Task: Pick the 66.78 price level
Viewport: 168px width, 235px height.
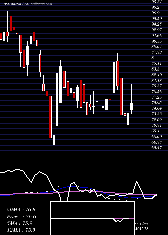Action: click(157, 142)
